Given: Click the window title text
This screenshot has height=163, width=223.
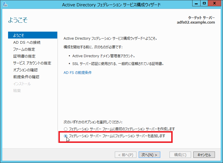Looking at the screenshot, I should click(111, 5).
